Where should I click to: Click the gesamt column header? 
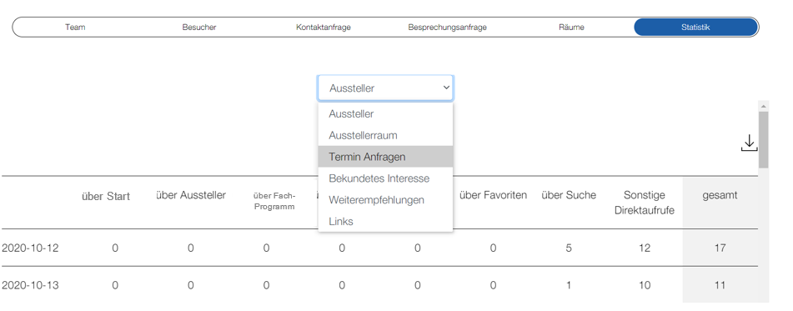click(720, 195)
